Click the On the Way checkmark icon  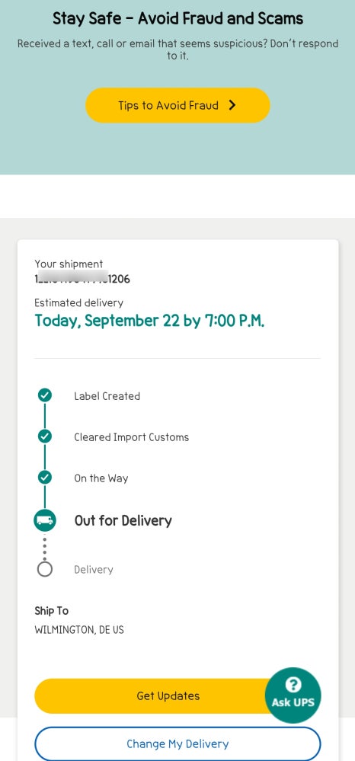tap(45, 478)
